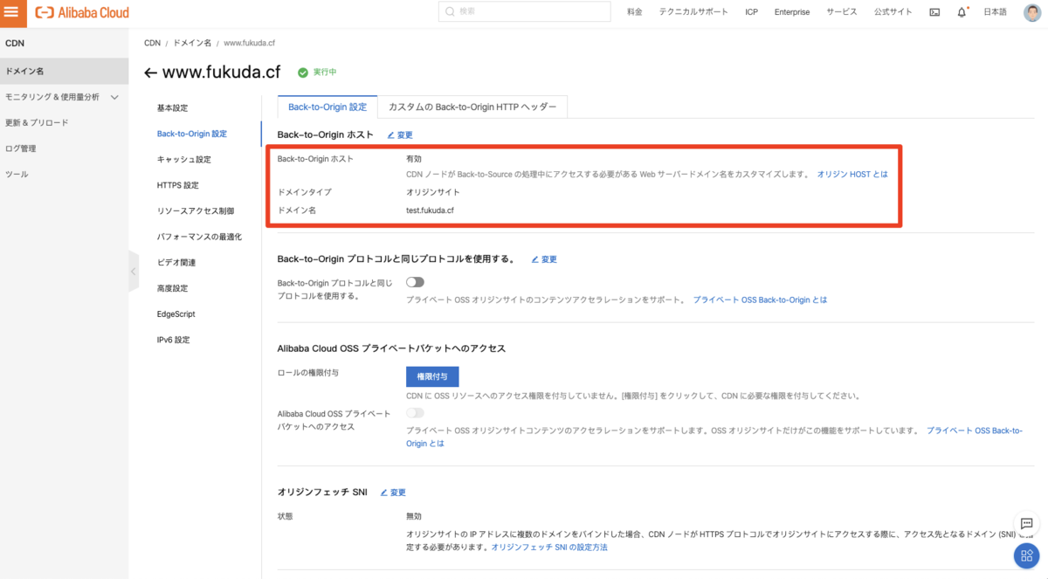Click the Alibaba Cloud logo
The image size is (1048, 579).
82,12
